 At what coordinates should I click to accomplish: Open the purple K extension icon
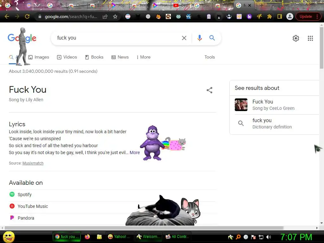point(249,16)
